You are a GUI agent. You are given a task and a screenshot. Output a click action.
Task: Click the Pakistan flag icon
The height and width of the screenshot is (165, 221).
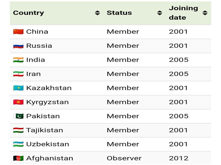point(18,116)
